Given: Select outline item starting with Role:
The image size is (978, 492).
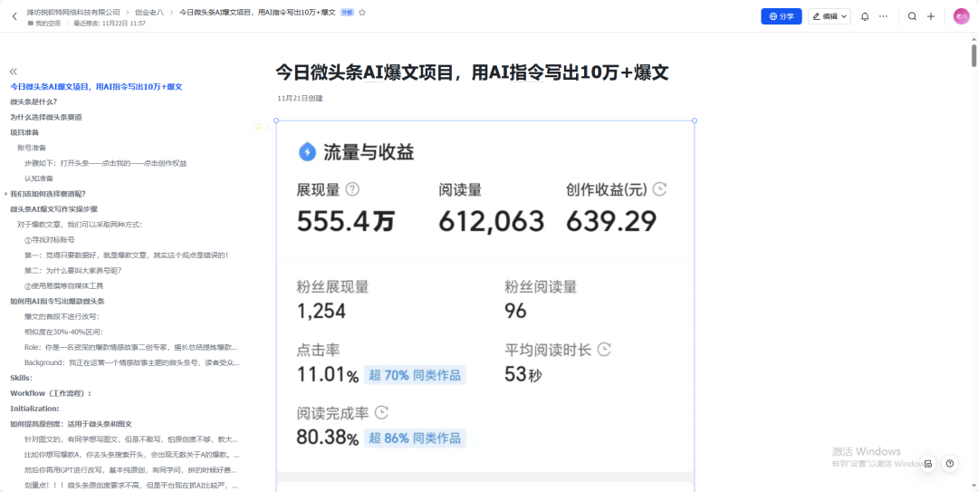Looking at the screenshot, I should point(131,347).
